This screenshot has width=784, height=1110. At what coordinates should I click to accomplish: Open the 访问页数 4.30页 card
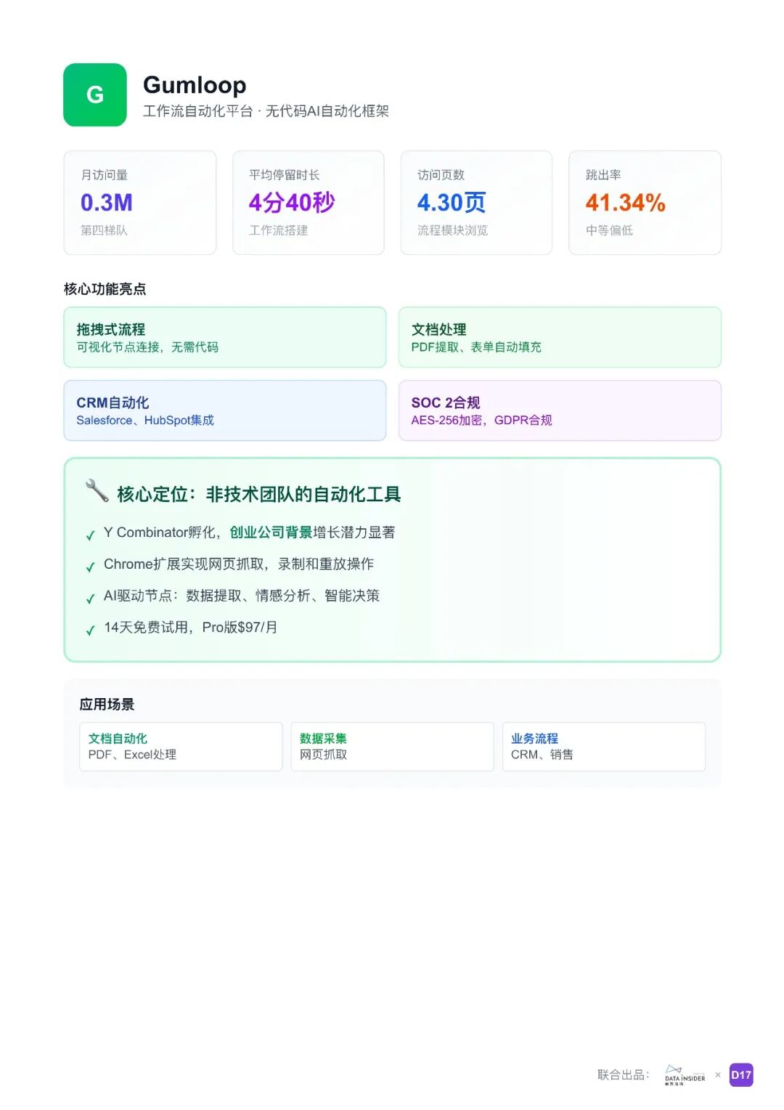click(x=476, y=203)
